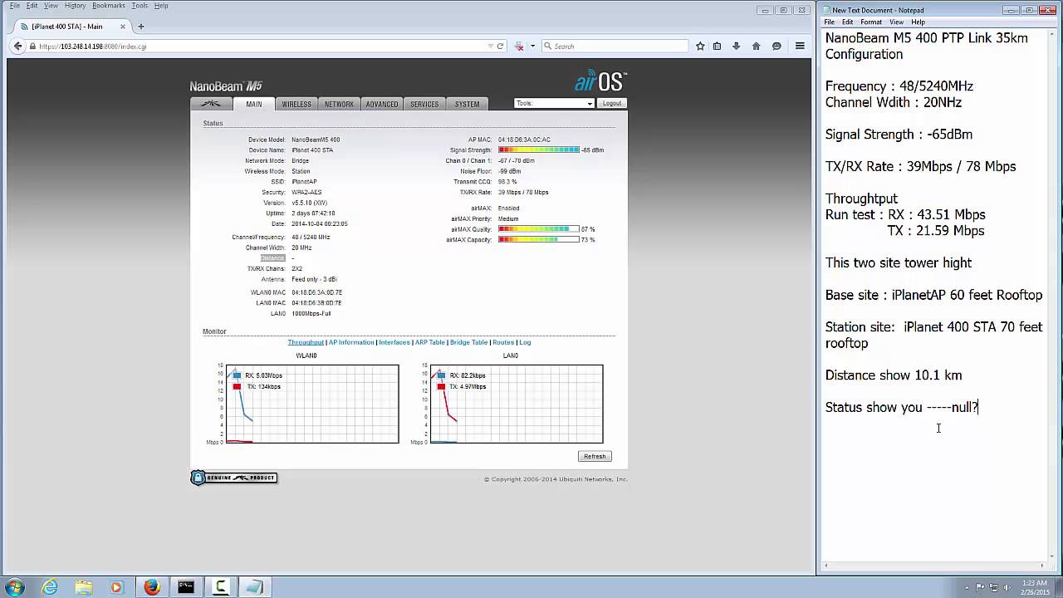Click the WLAN0 throughput graph

[x=312, y=404]
